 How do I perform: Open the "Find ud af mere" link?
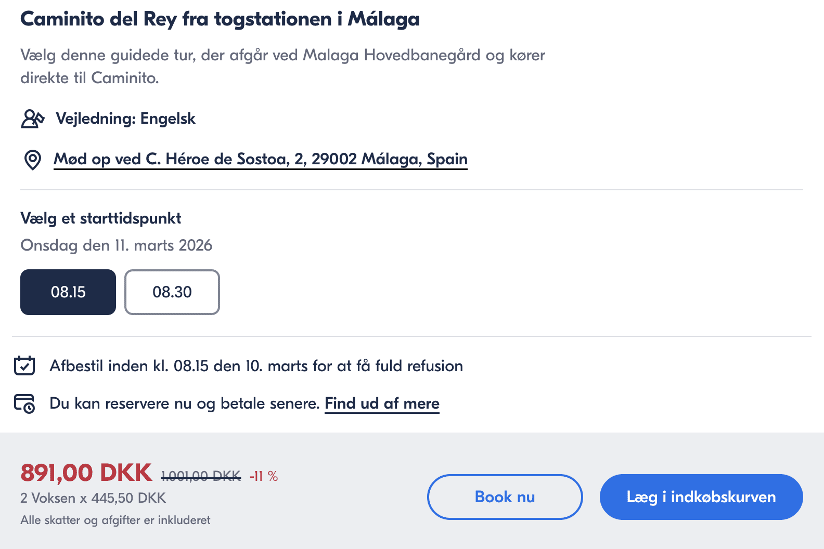pos(382,403)
